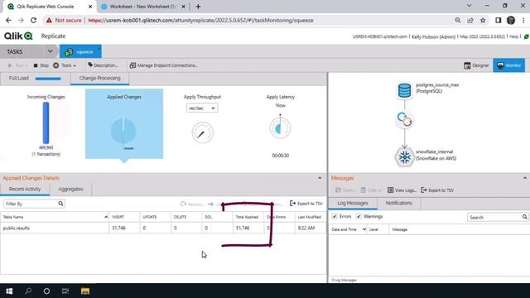The image size is (530, 298).
Task: Open the browser side panel icon
Action: (x=498, y=20)
